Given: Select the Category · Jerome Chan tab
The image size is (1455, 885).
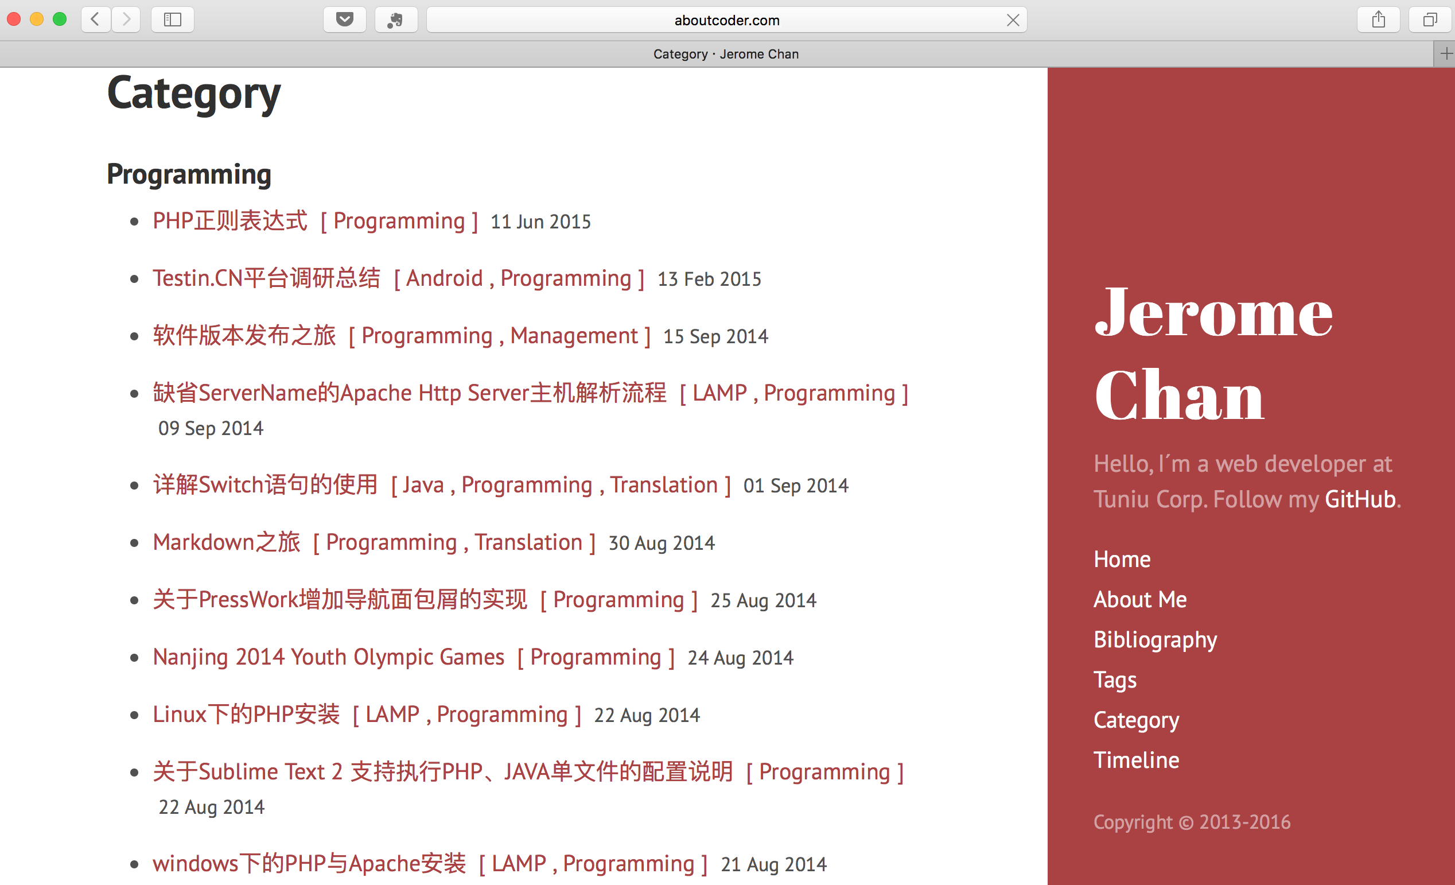Looking at the screenshot, I should (x=725, y=55).
